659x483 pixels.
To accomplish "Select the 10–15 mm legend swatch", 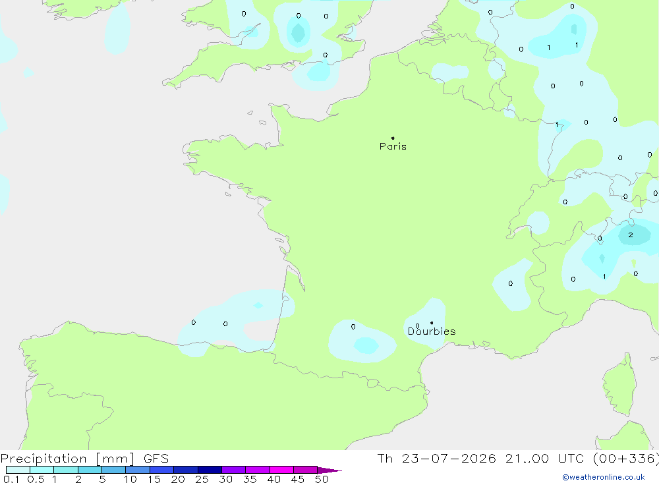I will pyautogui.click(x=138, y=470).
